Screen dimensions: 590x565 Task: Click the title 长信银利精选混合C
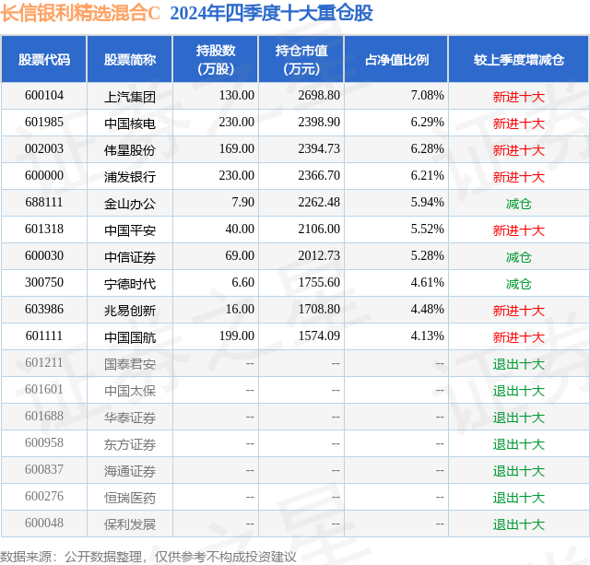[80, 14]
